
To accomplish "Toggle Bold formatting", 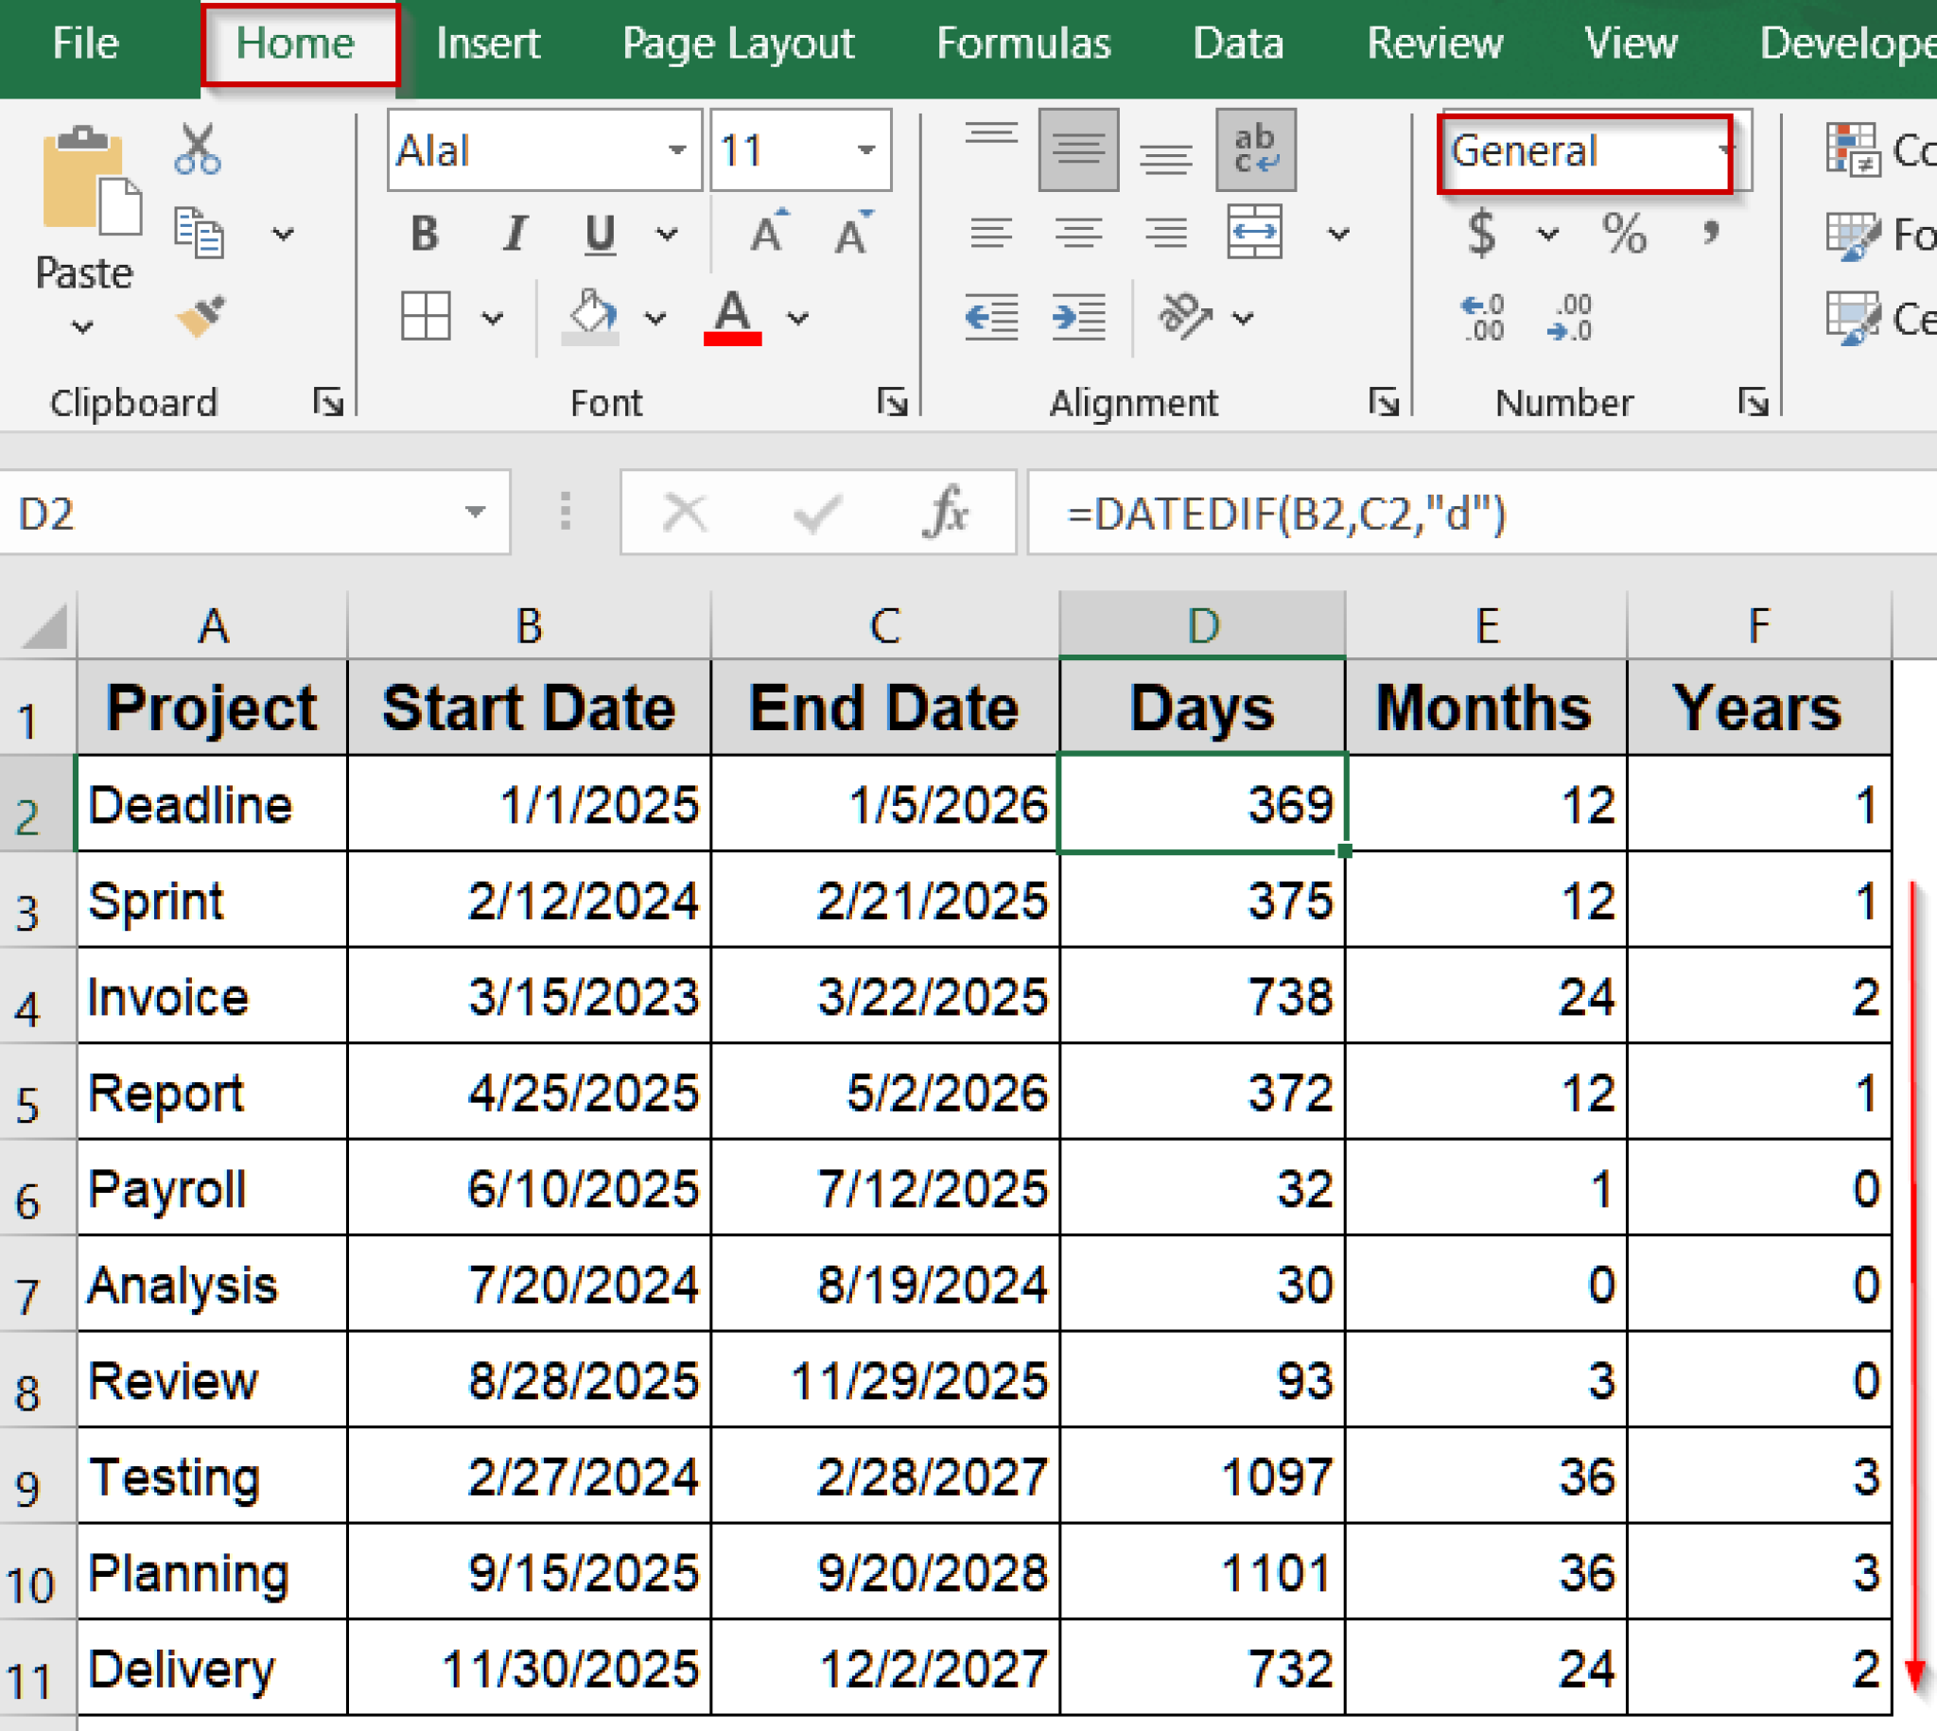I will tap(424, 233).
